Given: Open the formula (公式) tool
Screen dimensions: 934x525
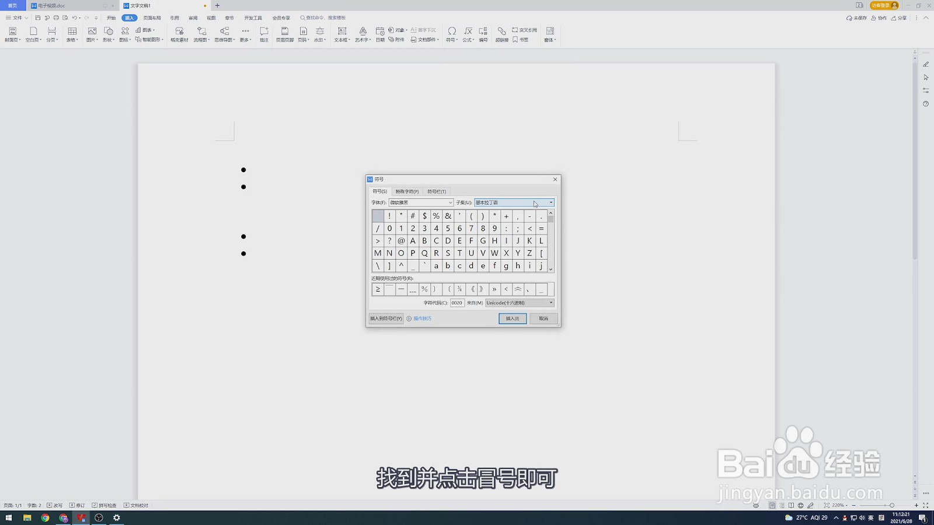Looking at the screenshot, I should pyautogui.click(x=468, y=34).
